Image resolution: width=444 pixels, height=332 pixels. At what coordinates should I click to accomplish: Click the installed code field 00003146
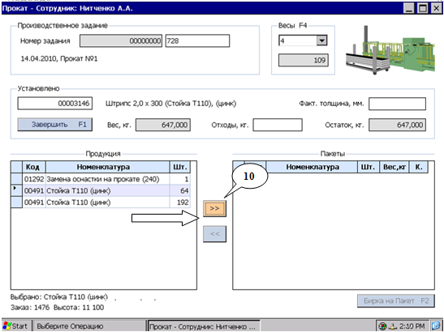(x=55, y=104)
